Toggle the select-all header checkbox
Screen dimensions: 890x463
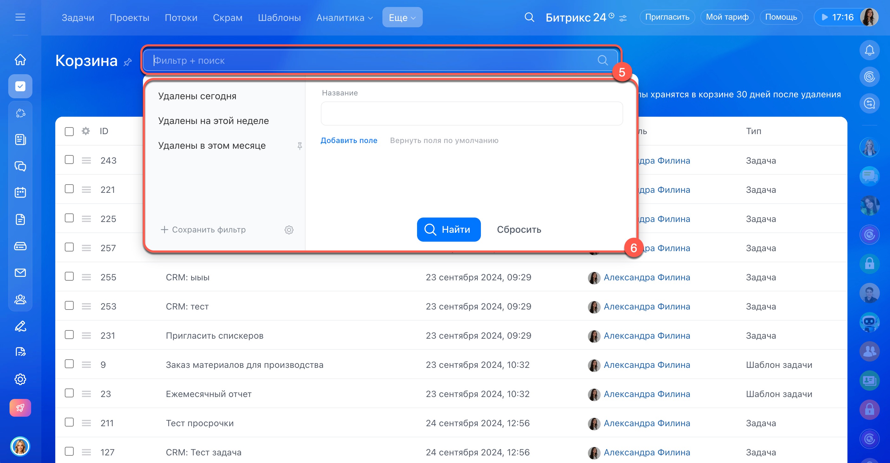(69, 132)
